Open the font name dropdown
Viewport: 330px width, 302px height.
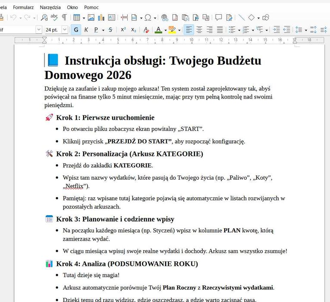click(x=38, y=30)
